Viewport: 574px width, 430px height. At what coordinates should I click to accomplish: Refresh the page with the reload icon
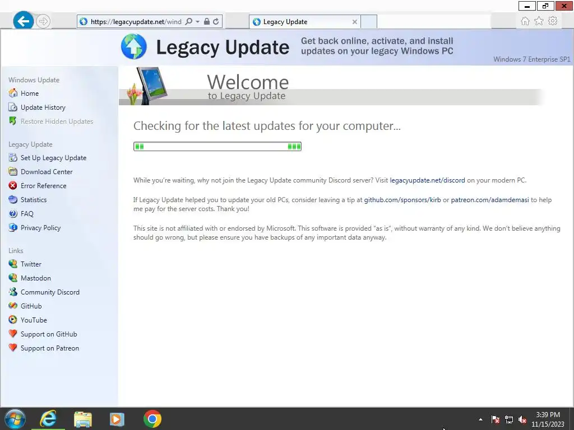(216, 22)
